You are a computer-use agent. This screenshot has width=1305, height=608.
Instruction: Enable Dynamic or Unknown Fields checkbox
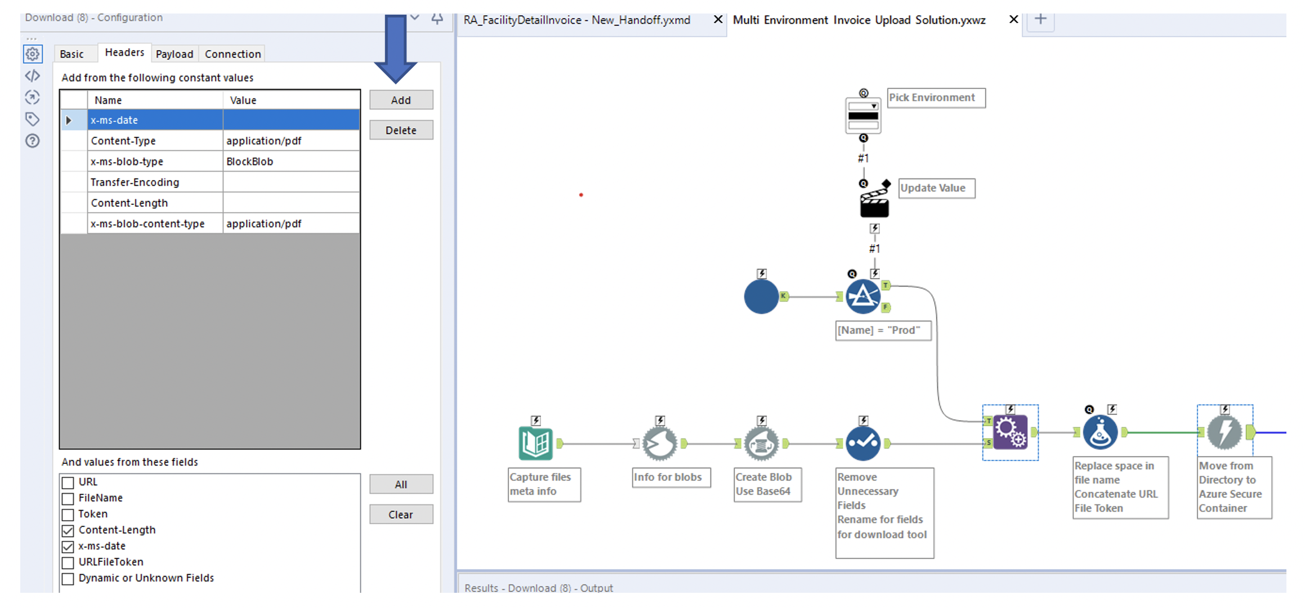tap(68, 578)
